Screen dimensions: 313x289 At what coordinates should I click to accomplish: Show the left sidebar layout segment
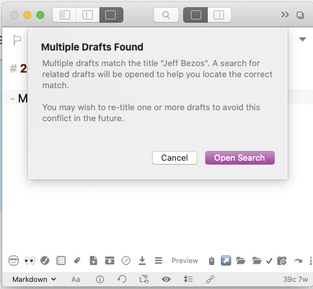[x=64, y=15]
